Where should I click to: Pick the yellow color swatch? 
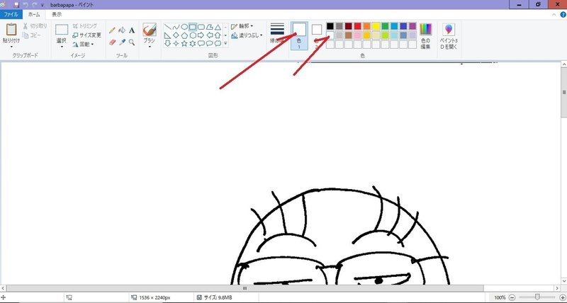click(x=376, y=26)
